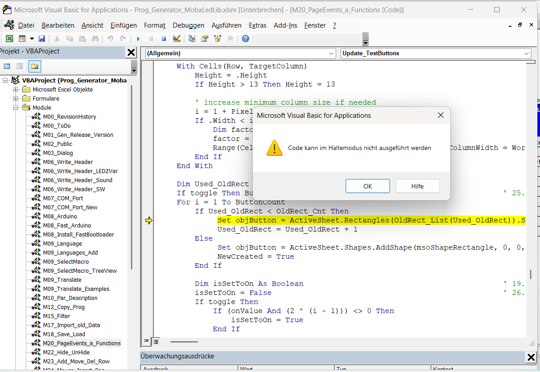
Task: Click the blue Reset stop icon
Action: pos(164,39)
